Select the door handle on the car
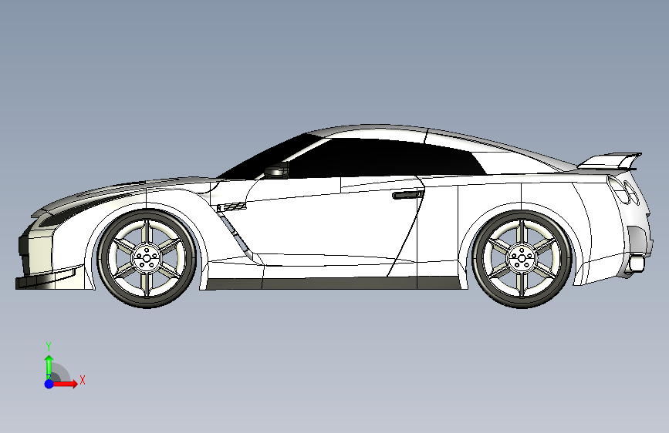Image resolution: width=669 pixels, height=433 pixels. pos(408,195)
